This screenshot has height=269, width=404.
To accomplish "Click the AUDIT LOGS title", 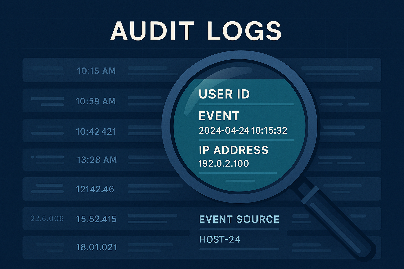I will click(196, 31).
